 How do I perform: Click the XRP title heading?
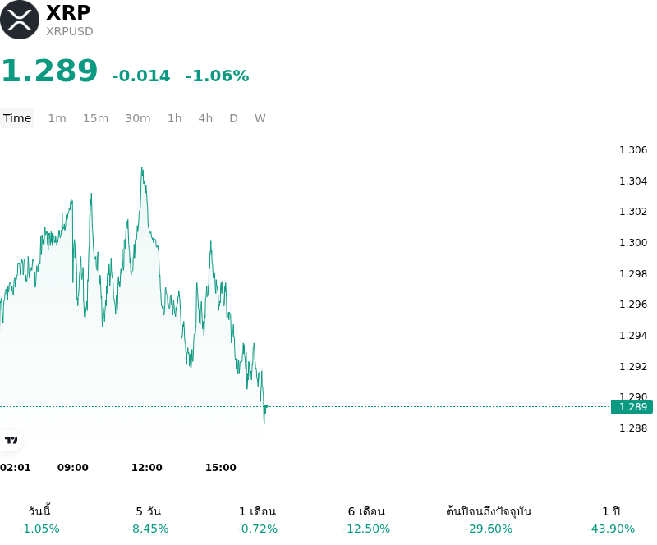tap(68, 12)
